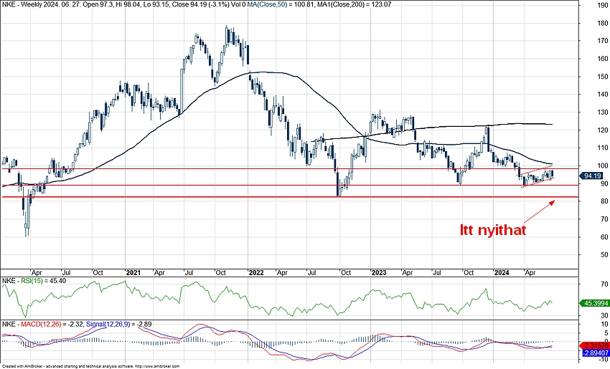Click the Oct label preceding 2024
610x369 pixels.
469,273
